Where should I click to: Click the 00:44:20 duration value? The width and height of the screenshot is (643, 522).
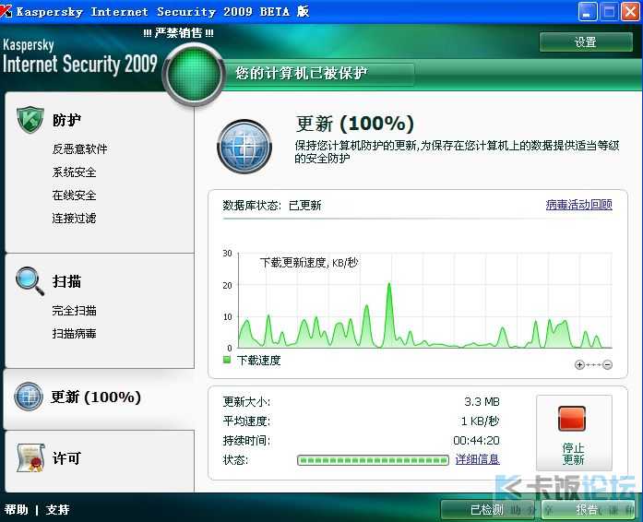tap(477, 441)
